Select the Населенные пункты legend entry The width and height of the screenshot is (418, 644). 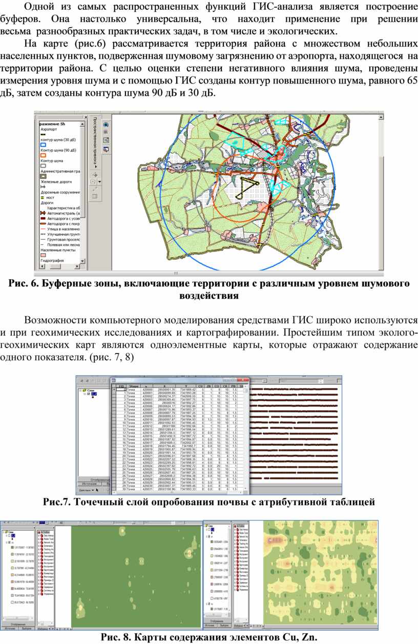58,250
